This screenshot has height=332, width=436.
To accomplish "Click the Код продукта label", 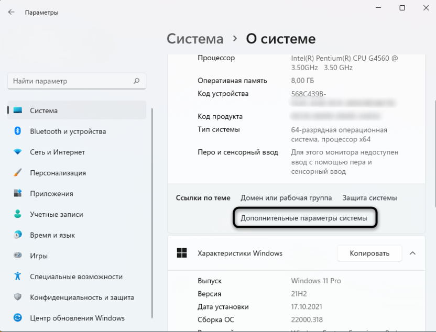I will (x=220, y=116).
